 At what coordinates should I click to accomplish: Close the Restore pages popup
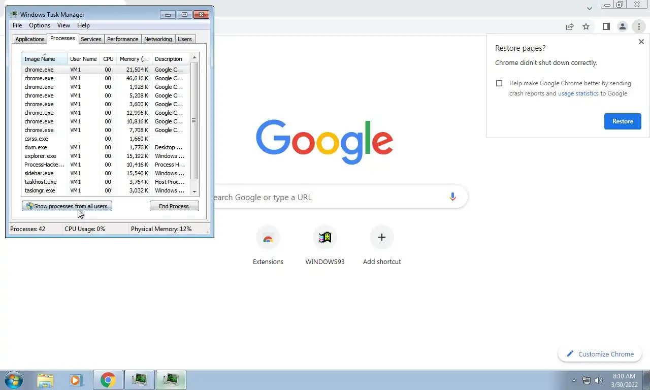pyautogui.click(x=641, y=42)
